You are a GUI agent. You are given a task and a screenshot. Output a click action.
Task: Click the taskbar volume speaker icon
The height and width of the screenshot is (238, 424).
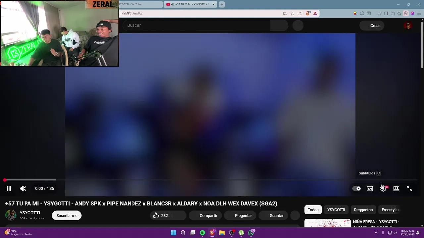pos(395,233)
